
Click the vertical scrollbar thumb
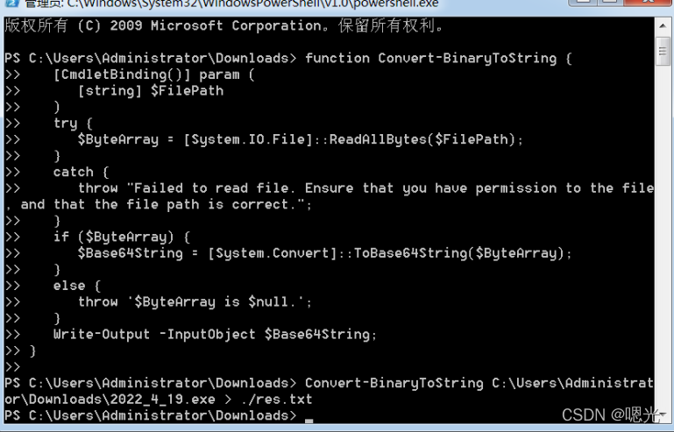663,51
